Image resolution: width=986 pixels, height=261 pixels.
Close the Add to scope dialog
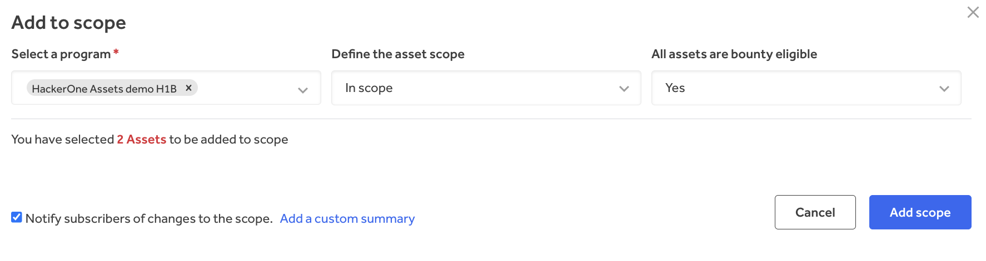(973, 12)
